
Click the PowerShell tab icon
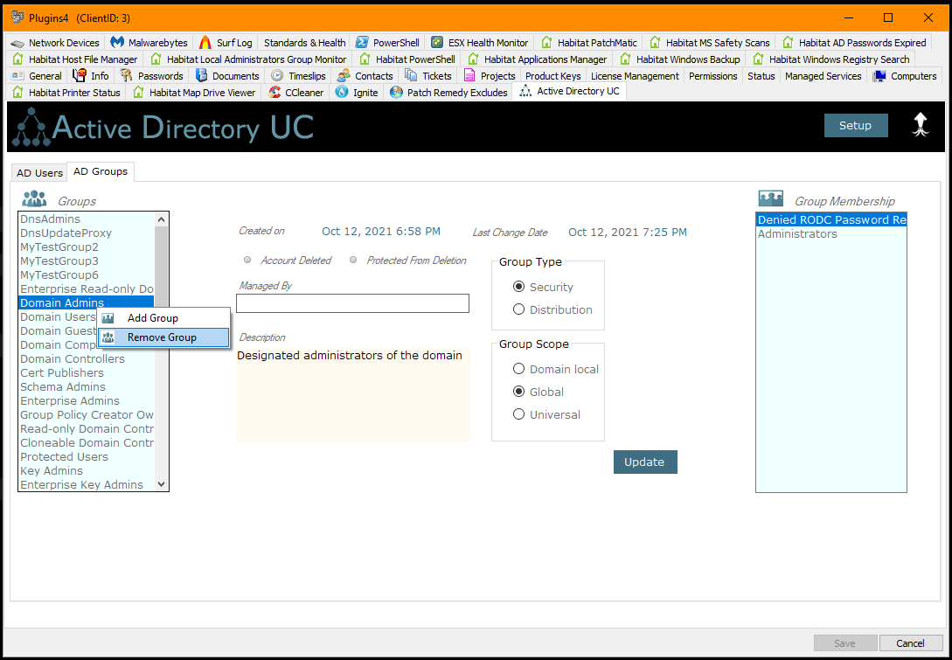coord(362,42)
